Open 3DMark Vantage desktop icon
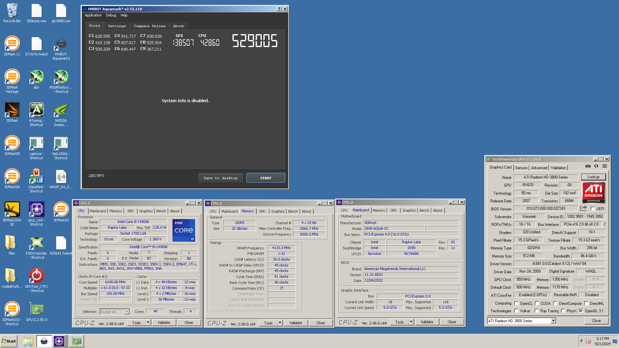619x348 pixels. [12, 81]
